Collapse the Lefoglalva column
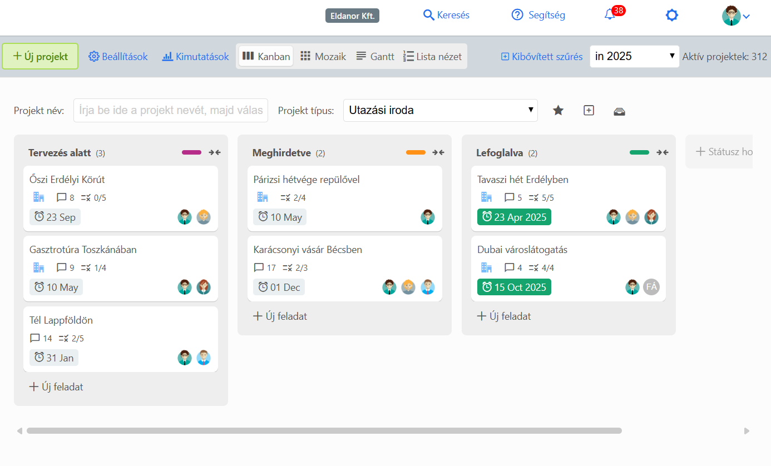 point(663,152)
